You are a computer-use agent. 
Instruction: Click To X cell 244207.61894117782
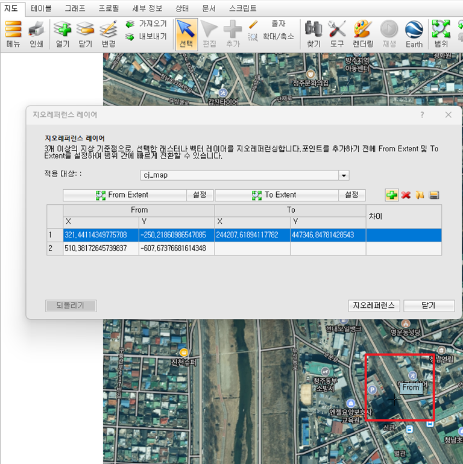point(253,235)
